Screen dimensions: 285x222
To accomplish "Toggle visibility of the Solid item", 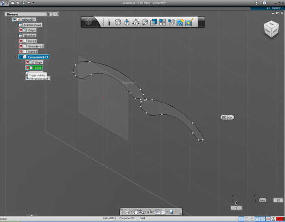I will [28, 68].
